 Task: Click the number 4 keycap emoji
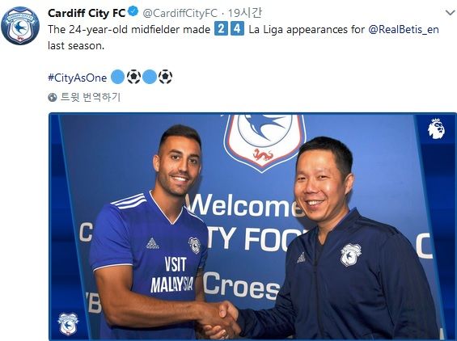point(238,29)
